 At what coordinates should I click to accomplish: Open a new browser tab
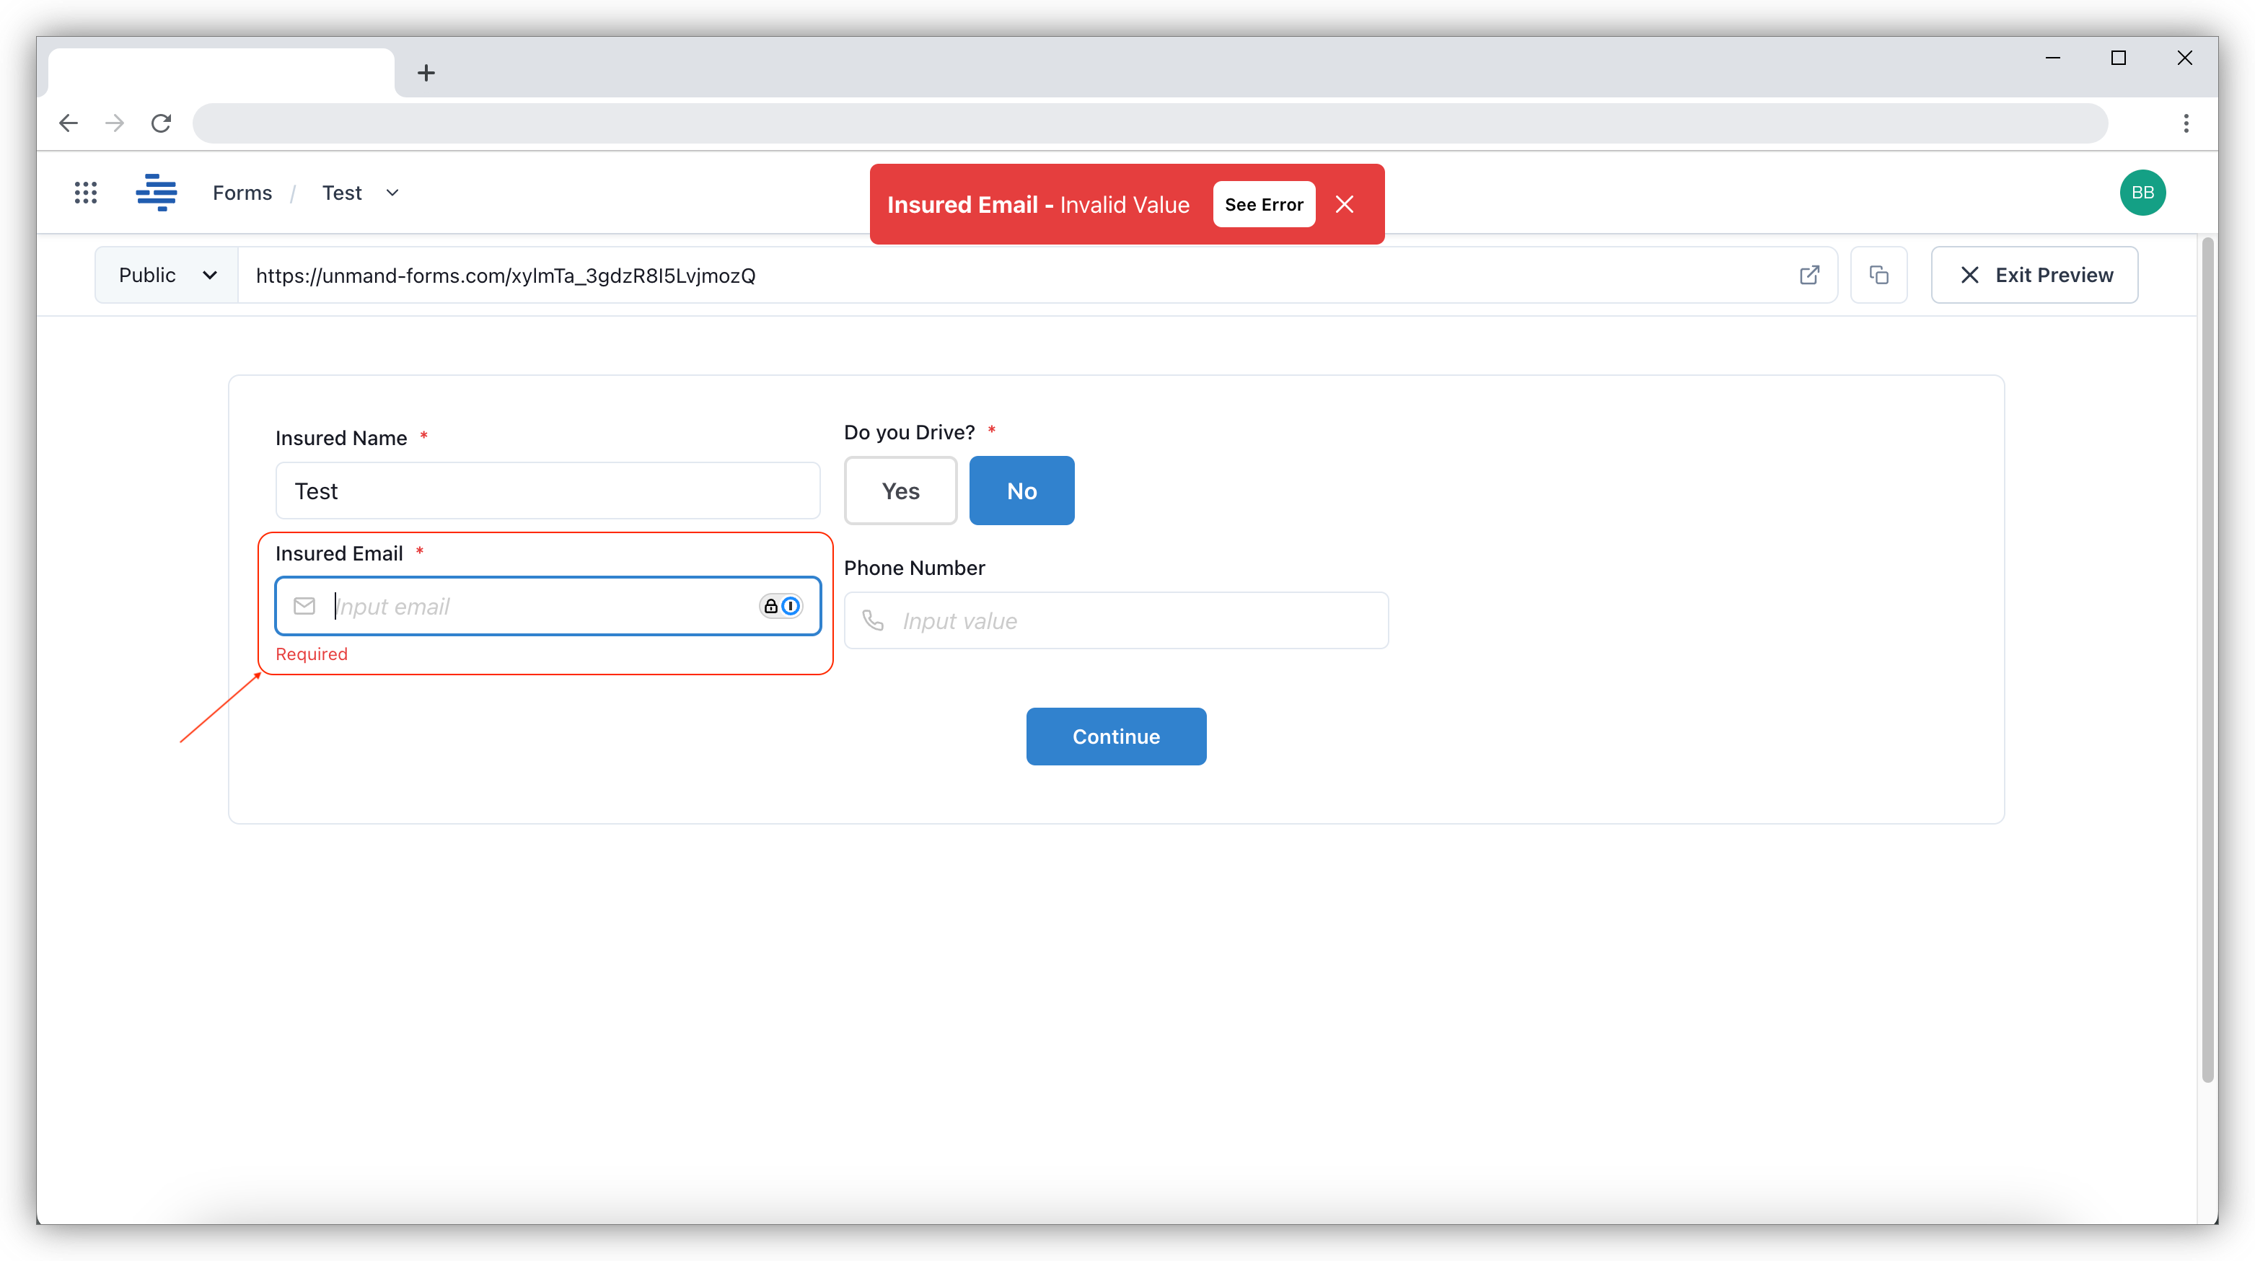pyautogui.click(x=426, y=72)
